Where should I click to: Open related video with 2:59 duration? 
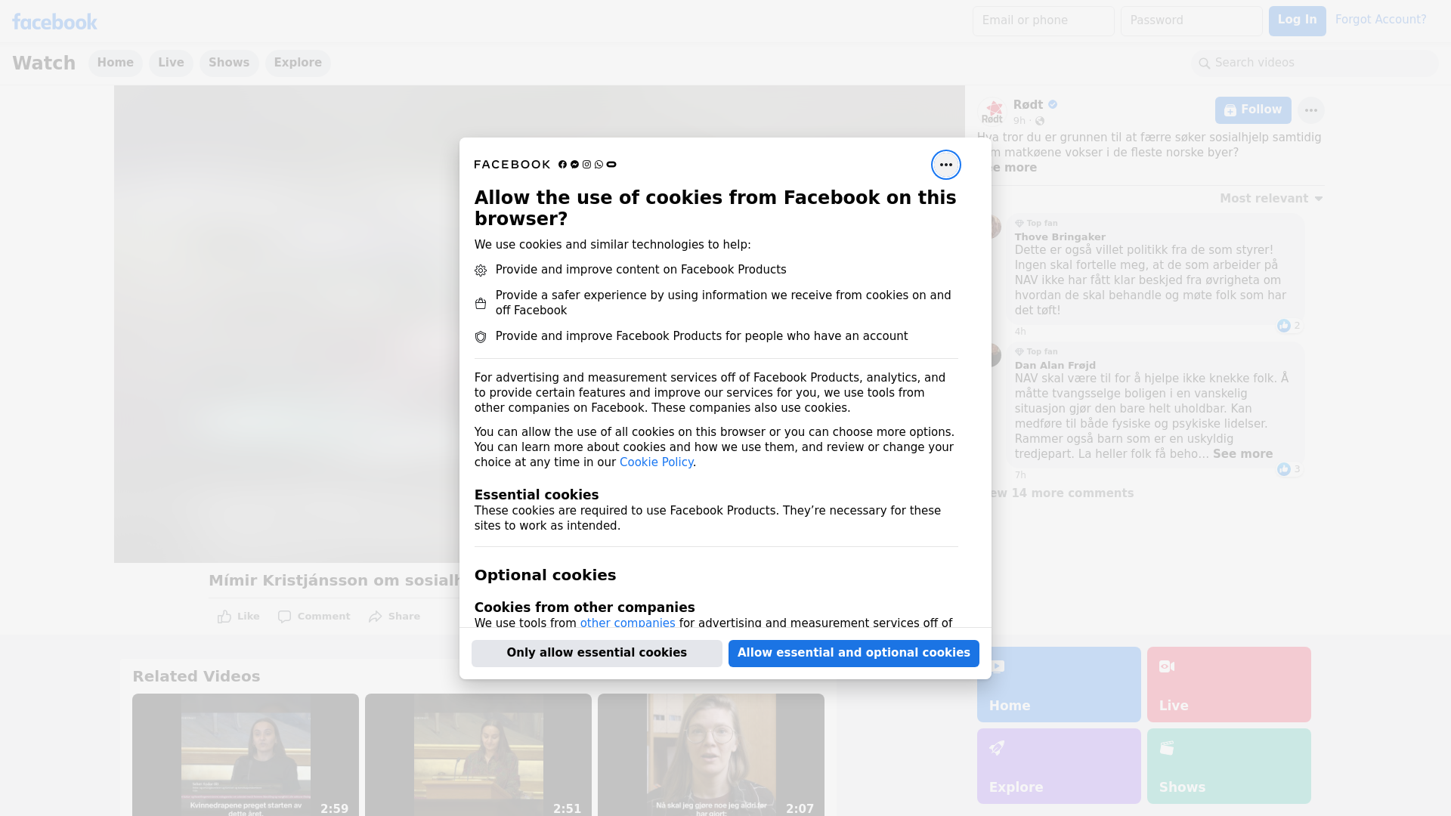point(246,755)
